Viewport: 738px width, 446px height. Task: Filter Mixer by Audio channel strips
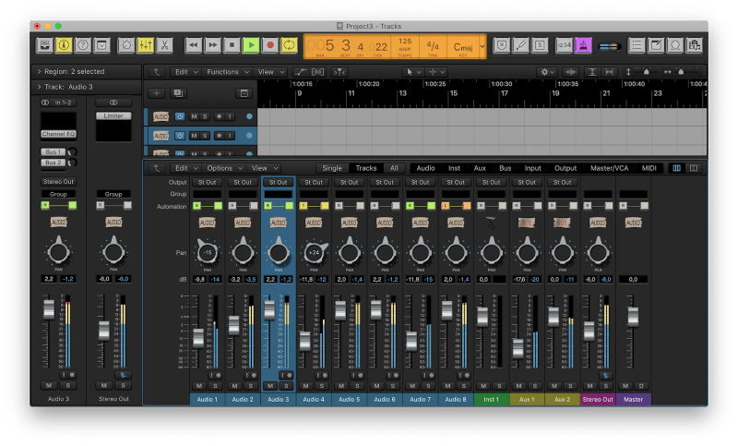(425, 168)
